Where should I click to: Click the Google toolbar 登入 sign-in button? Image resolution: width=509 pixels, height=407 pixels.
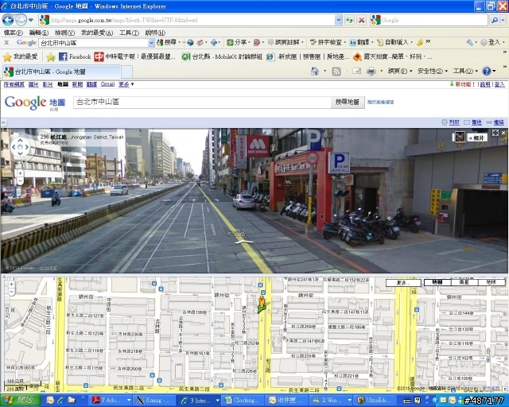(491, 42)
